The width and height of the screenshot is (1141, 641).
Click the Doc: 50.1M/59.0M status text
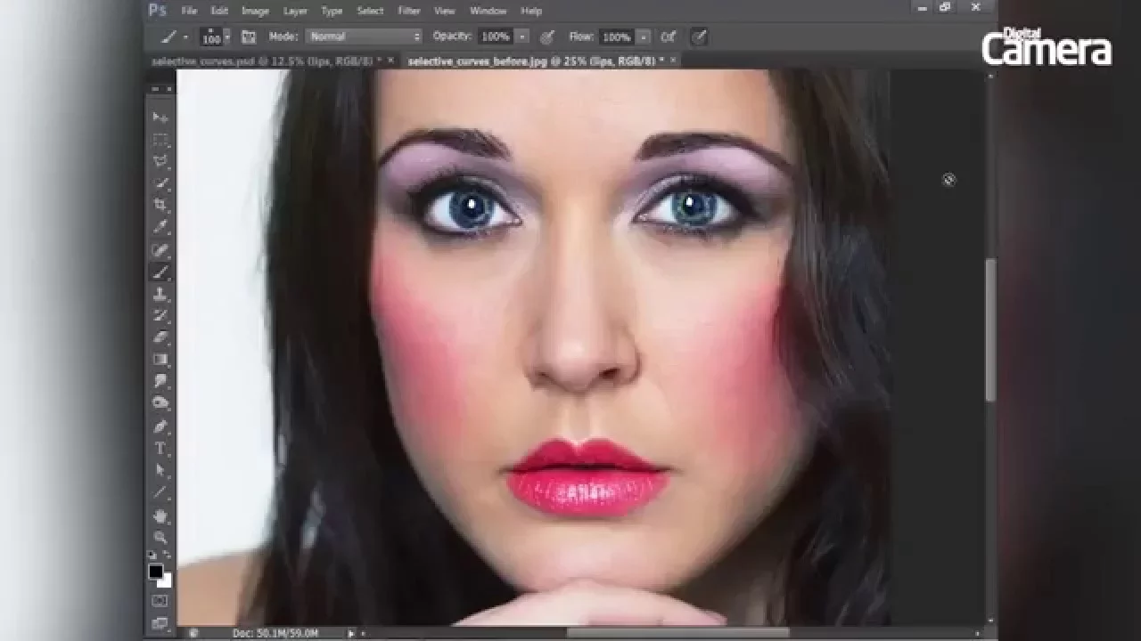pos(276,633)
